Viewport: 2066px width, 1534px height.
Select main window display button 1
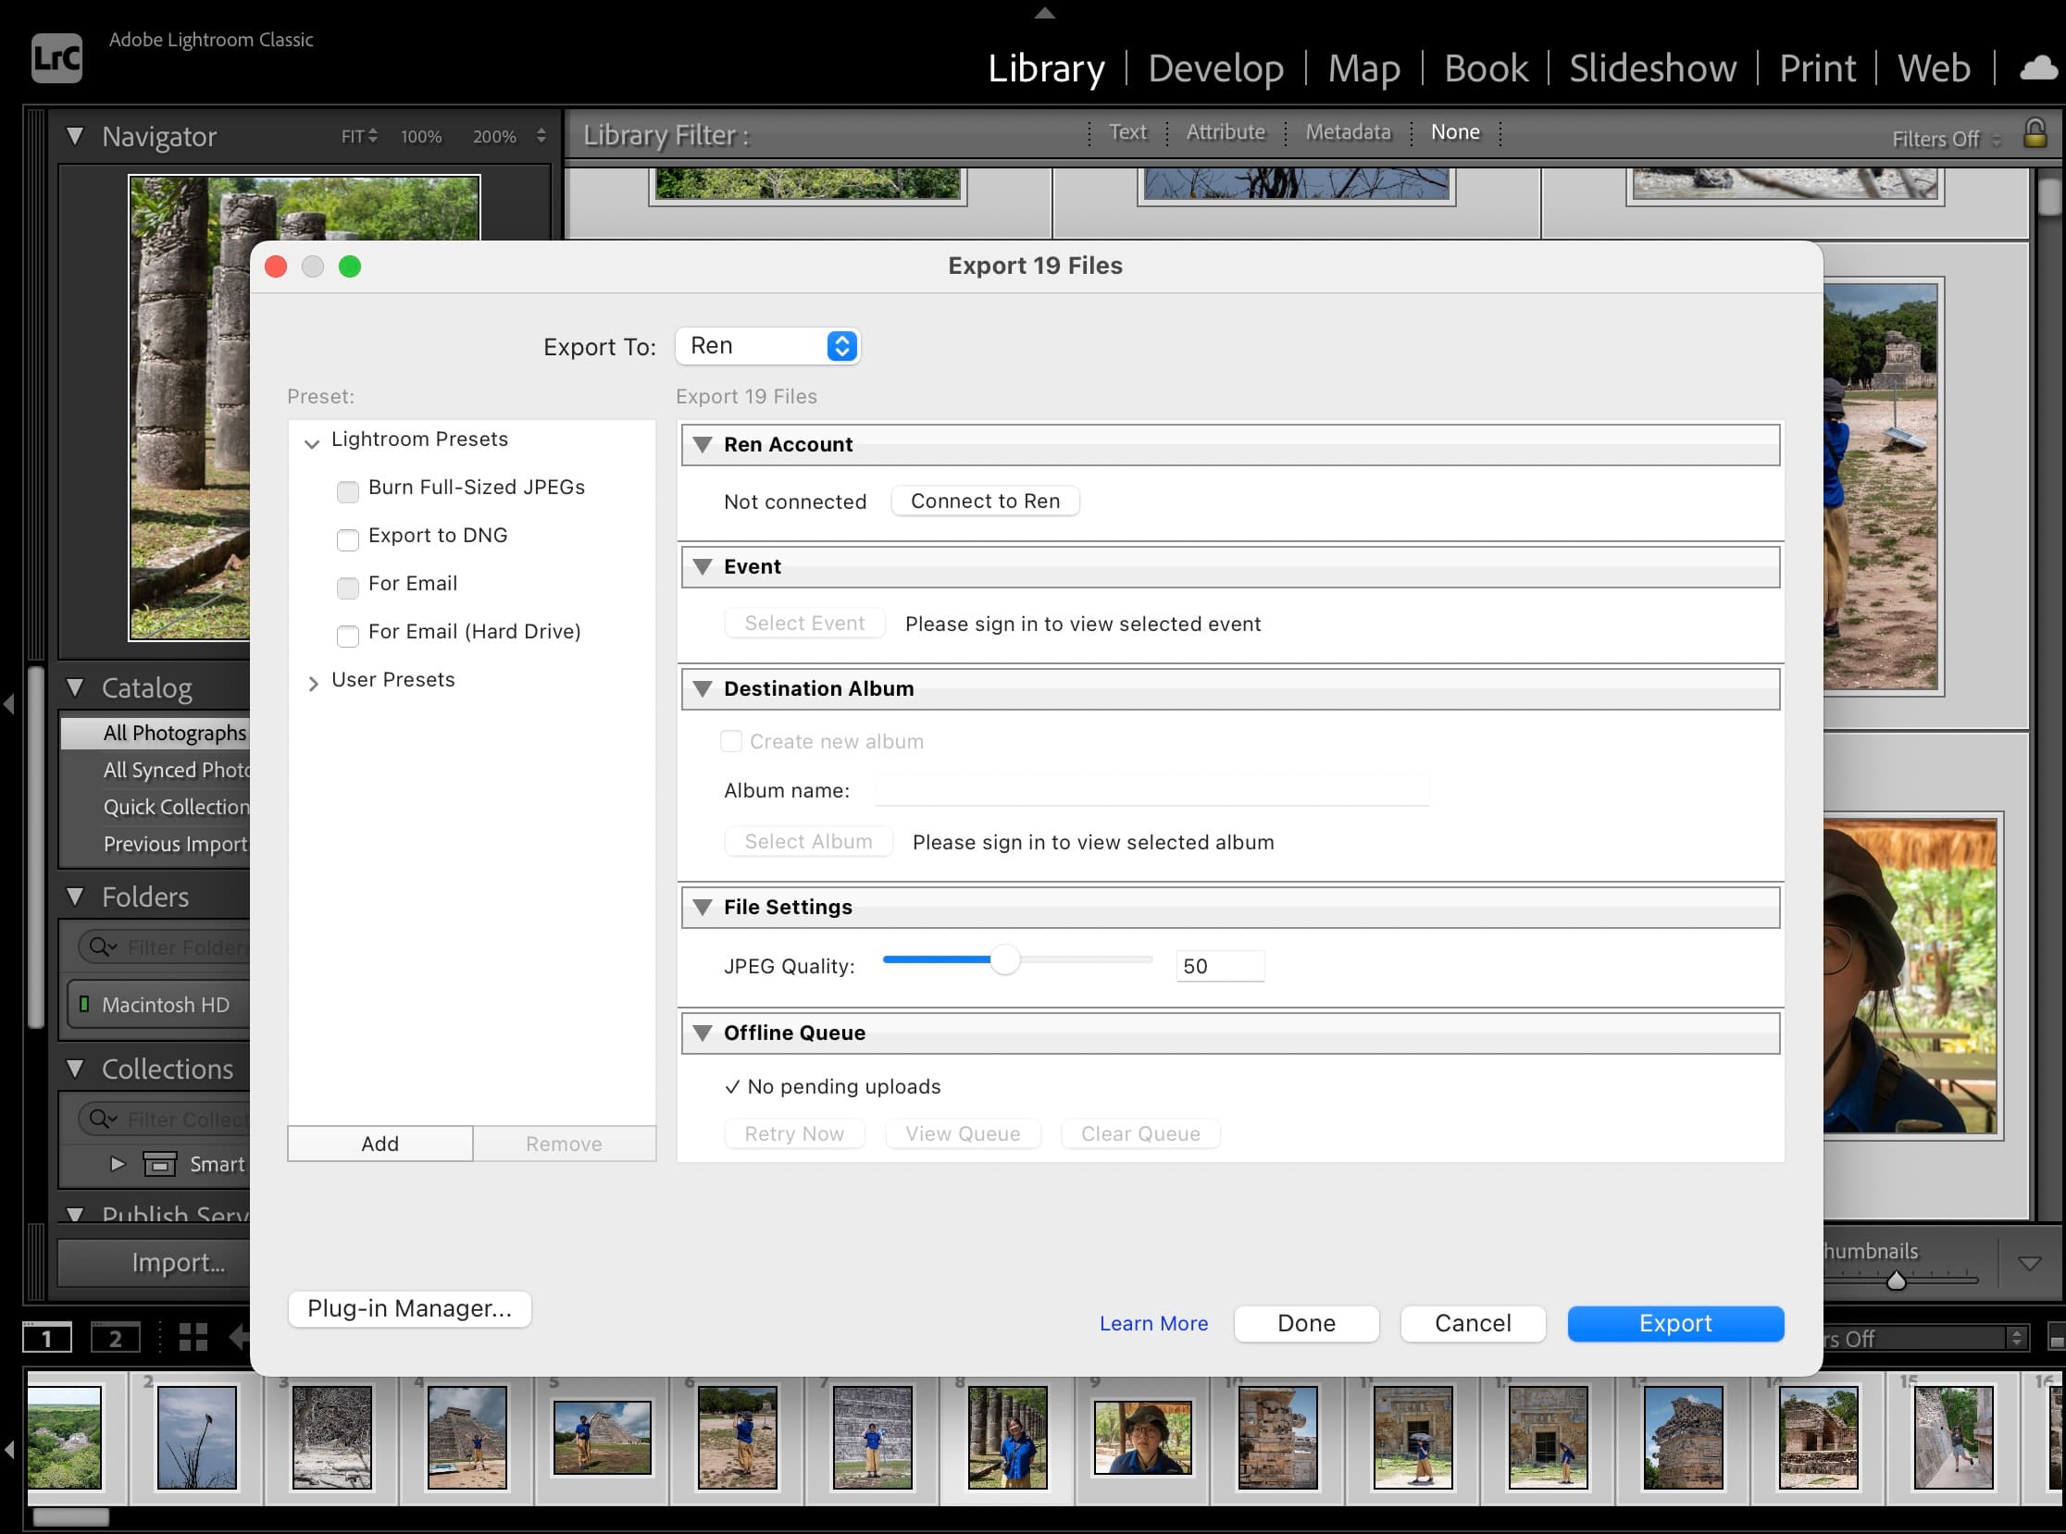coord(47,1337)
